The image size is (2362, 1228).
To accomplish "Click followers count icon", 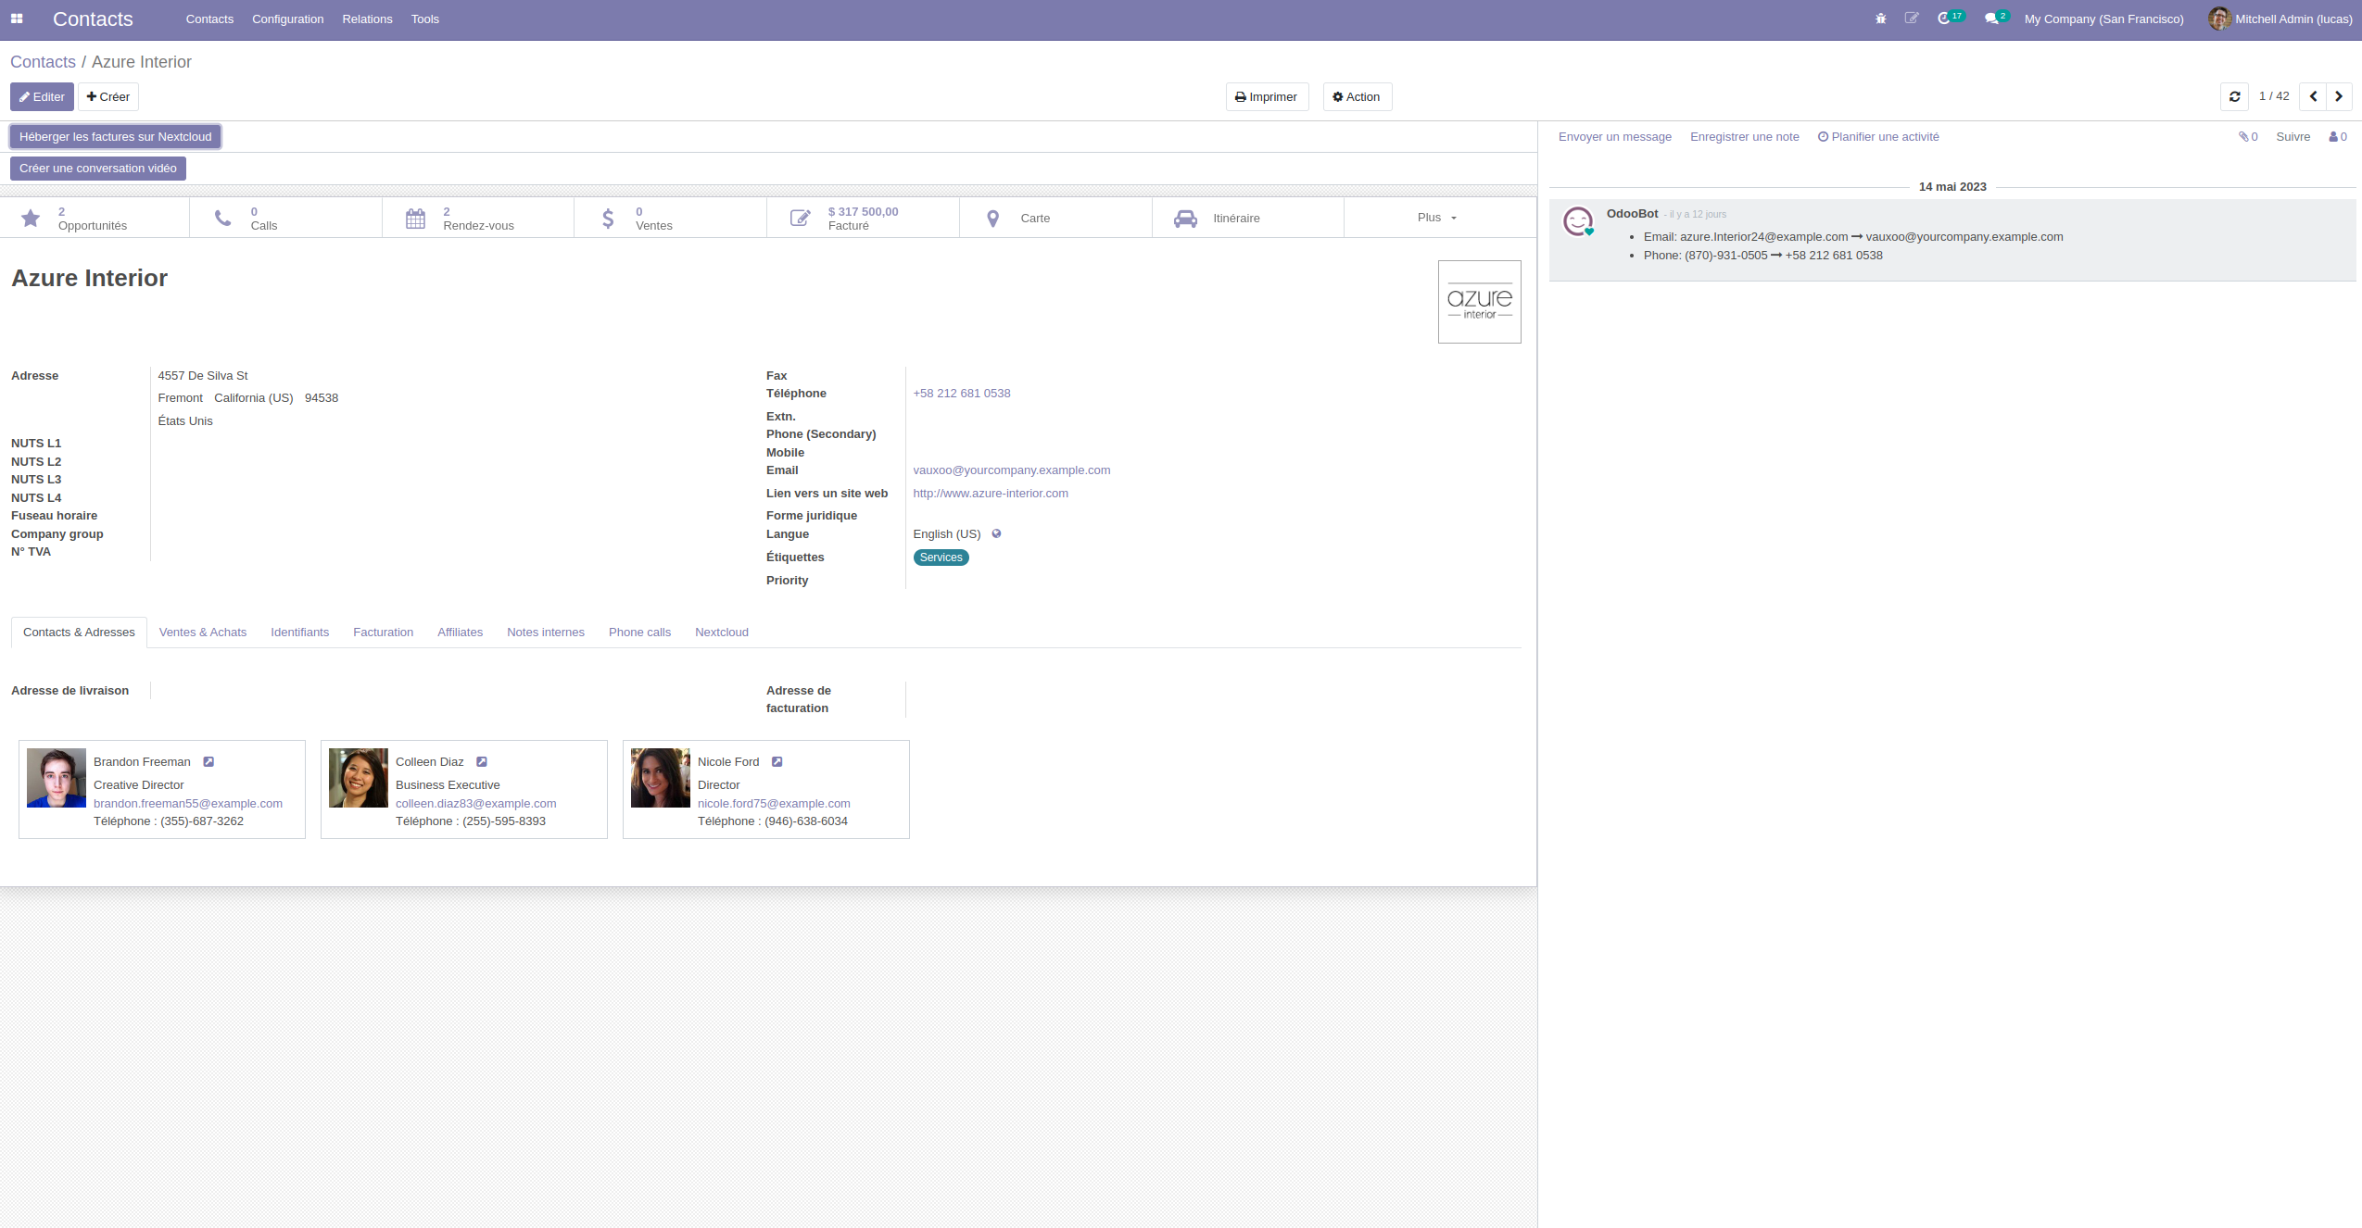I will (x=2338, y=136).
